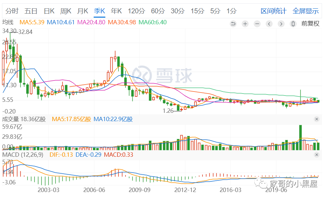
Task: Switch to 1分 interval chart
Action: point(232,11)
